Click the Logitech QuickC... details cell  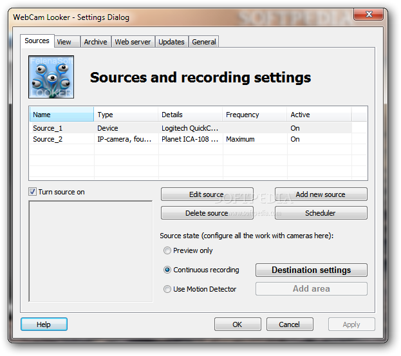click(x=190, y=128)
